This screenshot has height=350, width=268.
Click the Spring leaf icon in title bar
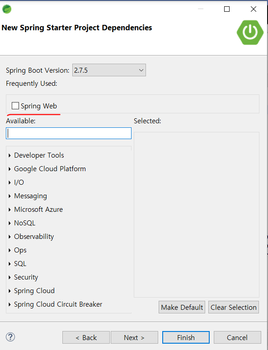7,9
